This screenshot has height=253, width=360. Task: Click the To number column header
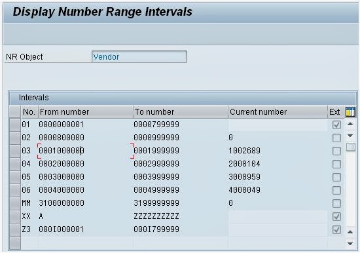pos(181,112)
